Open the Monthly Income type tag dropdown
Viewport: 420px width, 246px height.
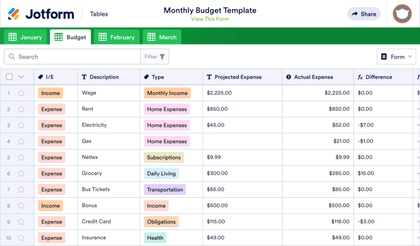coord(167,93)
